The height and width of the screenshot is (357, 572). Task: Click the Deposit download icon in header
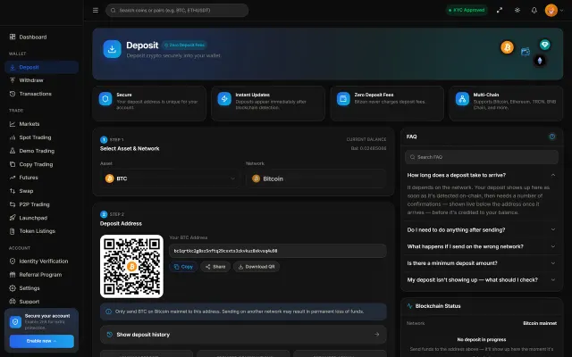112,49
